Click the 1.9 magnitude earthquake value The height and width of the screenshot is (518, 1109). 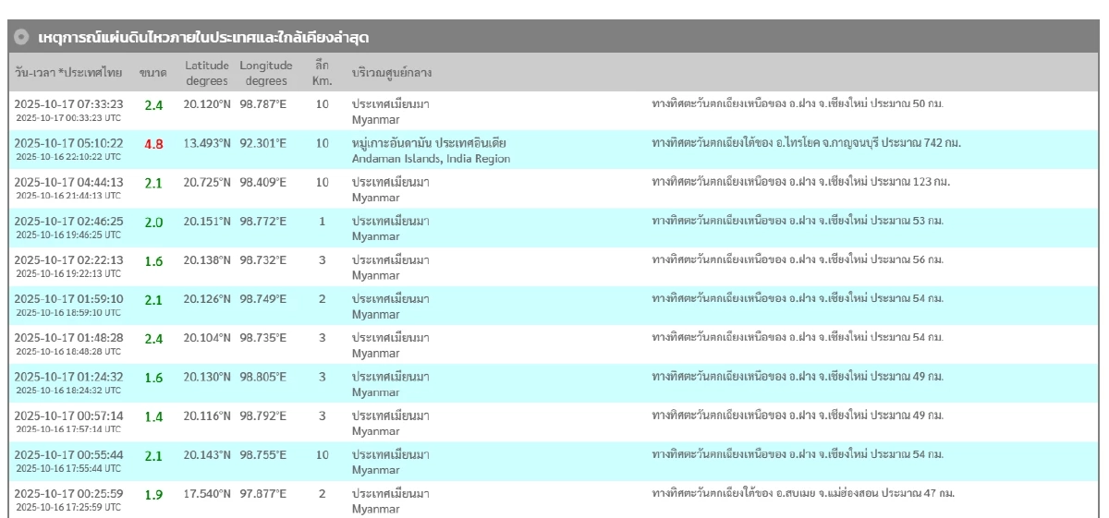coord(153,494)
